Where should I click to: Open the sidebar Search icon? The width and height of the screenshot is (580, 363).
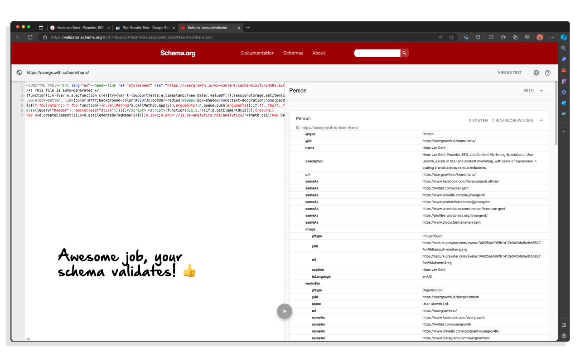(564, 48)
